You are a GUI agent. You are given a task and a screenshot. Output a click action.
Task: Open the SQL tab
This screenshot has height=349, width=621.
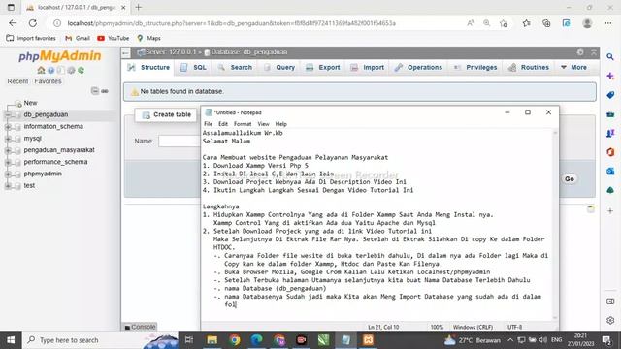coord(194,67)
